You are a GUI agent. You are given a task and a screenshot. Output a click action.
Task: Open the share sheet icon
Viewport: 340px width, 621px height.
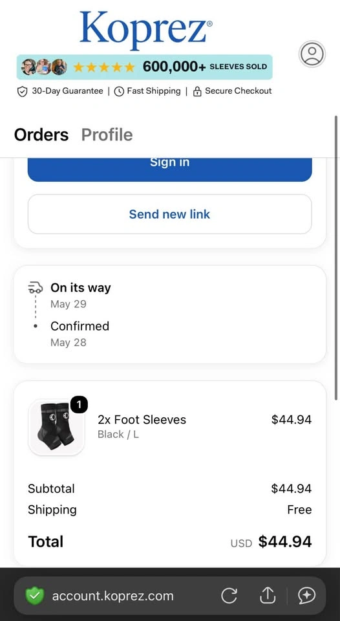[268, 595]
